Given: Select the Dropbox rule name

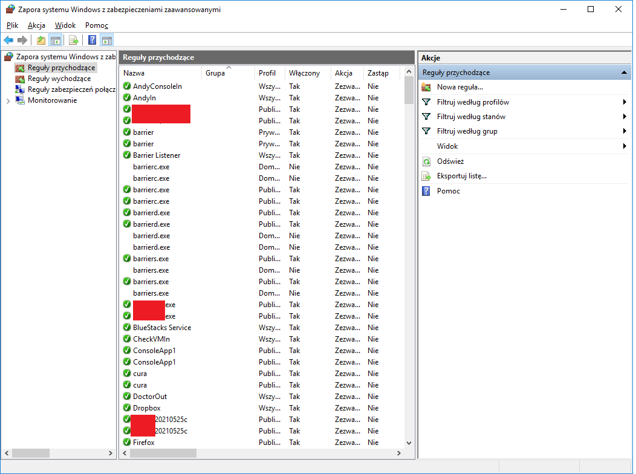Looking at the screenshot, I should coord(146,408).
